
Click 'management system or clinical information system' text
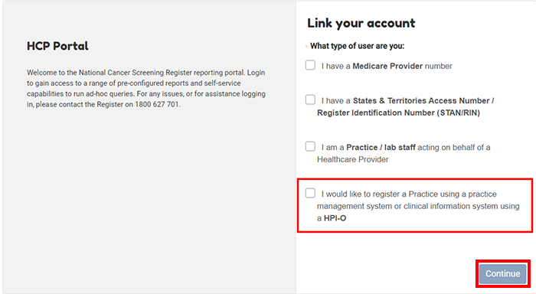point(406,206)
